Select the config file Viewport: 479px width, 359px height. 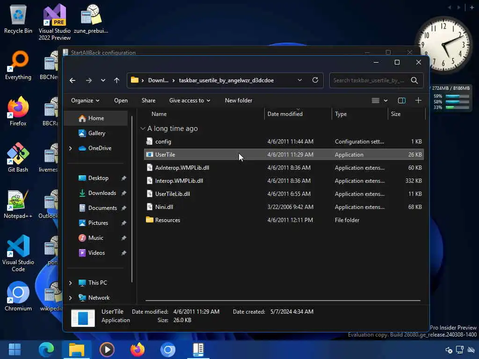284,142
